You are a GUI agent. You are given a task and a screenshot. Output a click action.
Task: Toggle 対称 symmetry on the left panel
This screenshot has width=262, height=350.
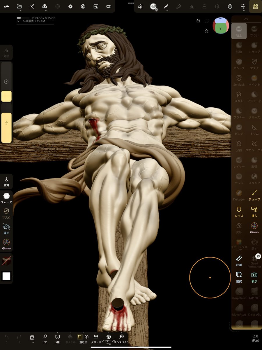6,52
